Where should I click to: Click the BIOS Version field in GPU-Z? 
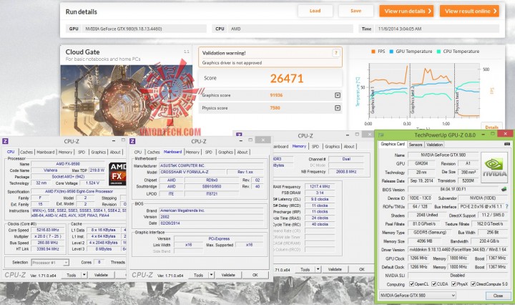453,189
